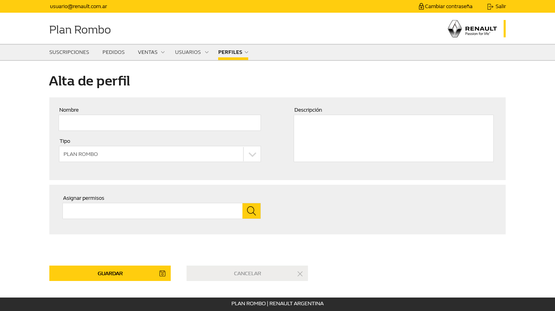Click the Plan Rombo header title

[80, 30]
